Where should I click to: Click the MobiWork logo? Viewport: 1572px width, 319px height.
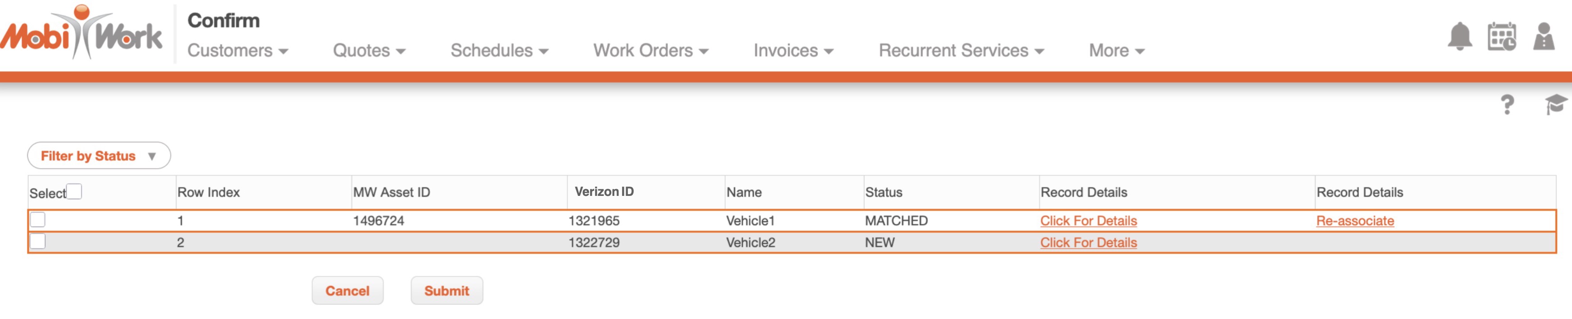[x=82, y=34]
